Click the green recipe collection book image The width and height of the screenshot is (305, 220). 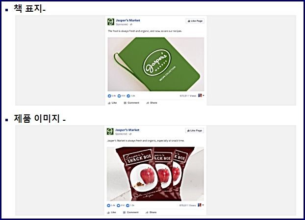[x=156, y=64]
